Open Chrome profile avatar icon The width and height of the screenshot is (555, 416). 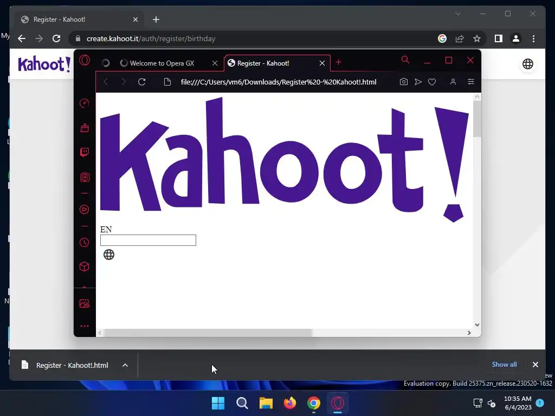[516, 38]
